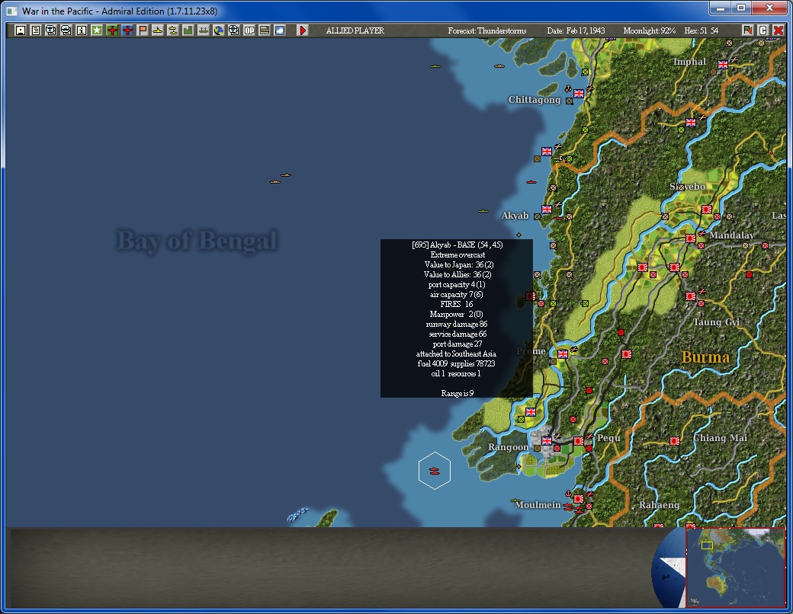Select the Japanese flag base near Chiang Mai

(675, 440)
